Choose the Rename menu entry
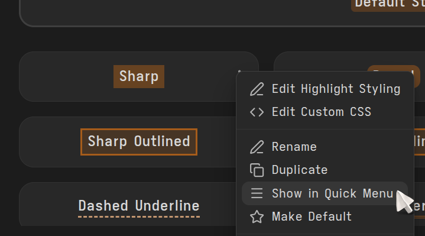425x236 pixels. (325, 147)
